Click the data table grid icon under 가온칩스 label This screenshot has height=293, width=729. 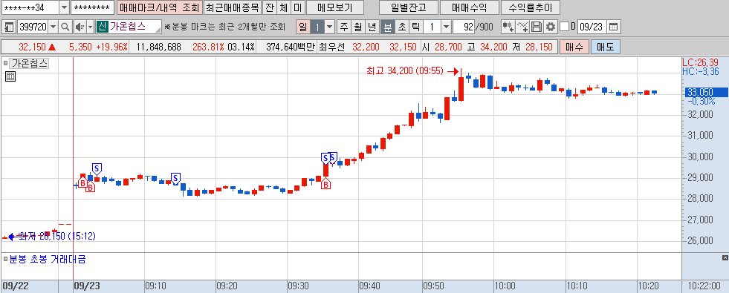(x=10, y=76)
